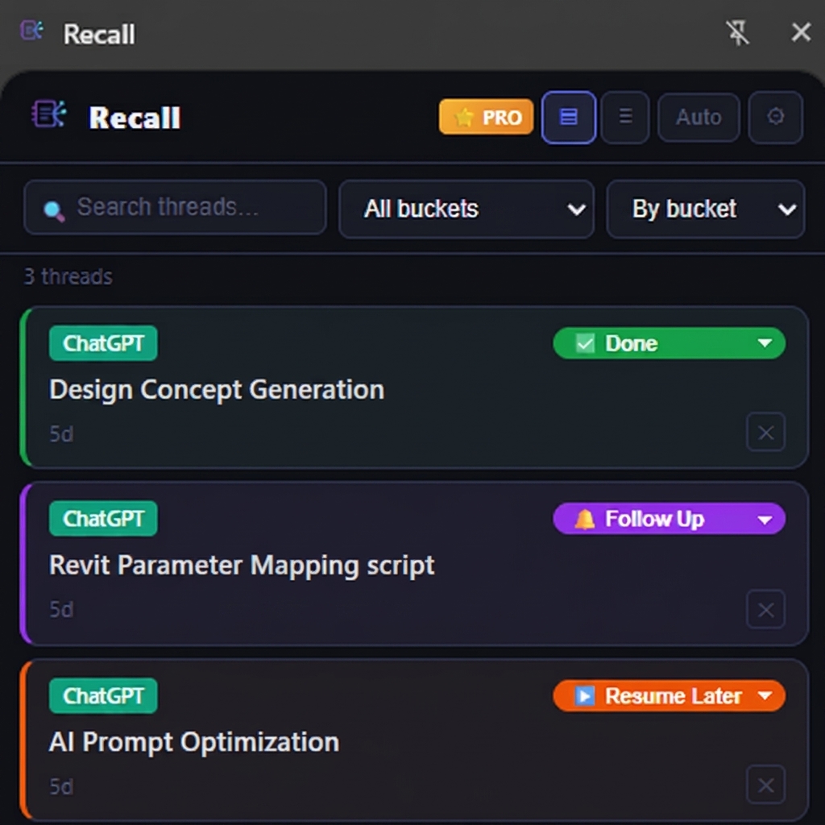The height and width of the screenshot is (825, 825).
Task: Open Recall settings gear
Action: (776, 117)
